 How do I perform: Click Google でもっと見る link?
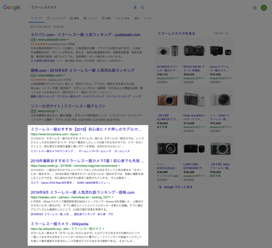[x=178, y=187]
